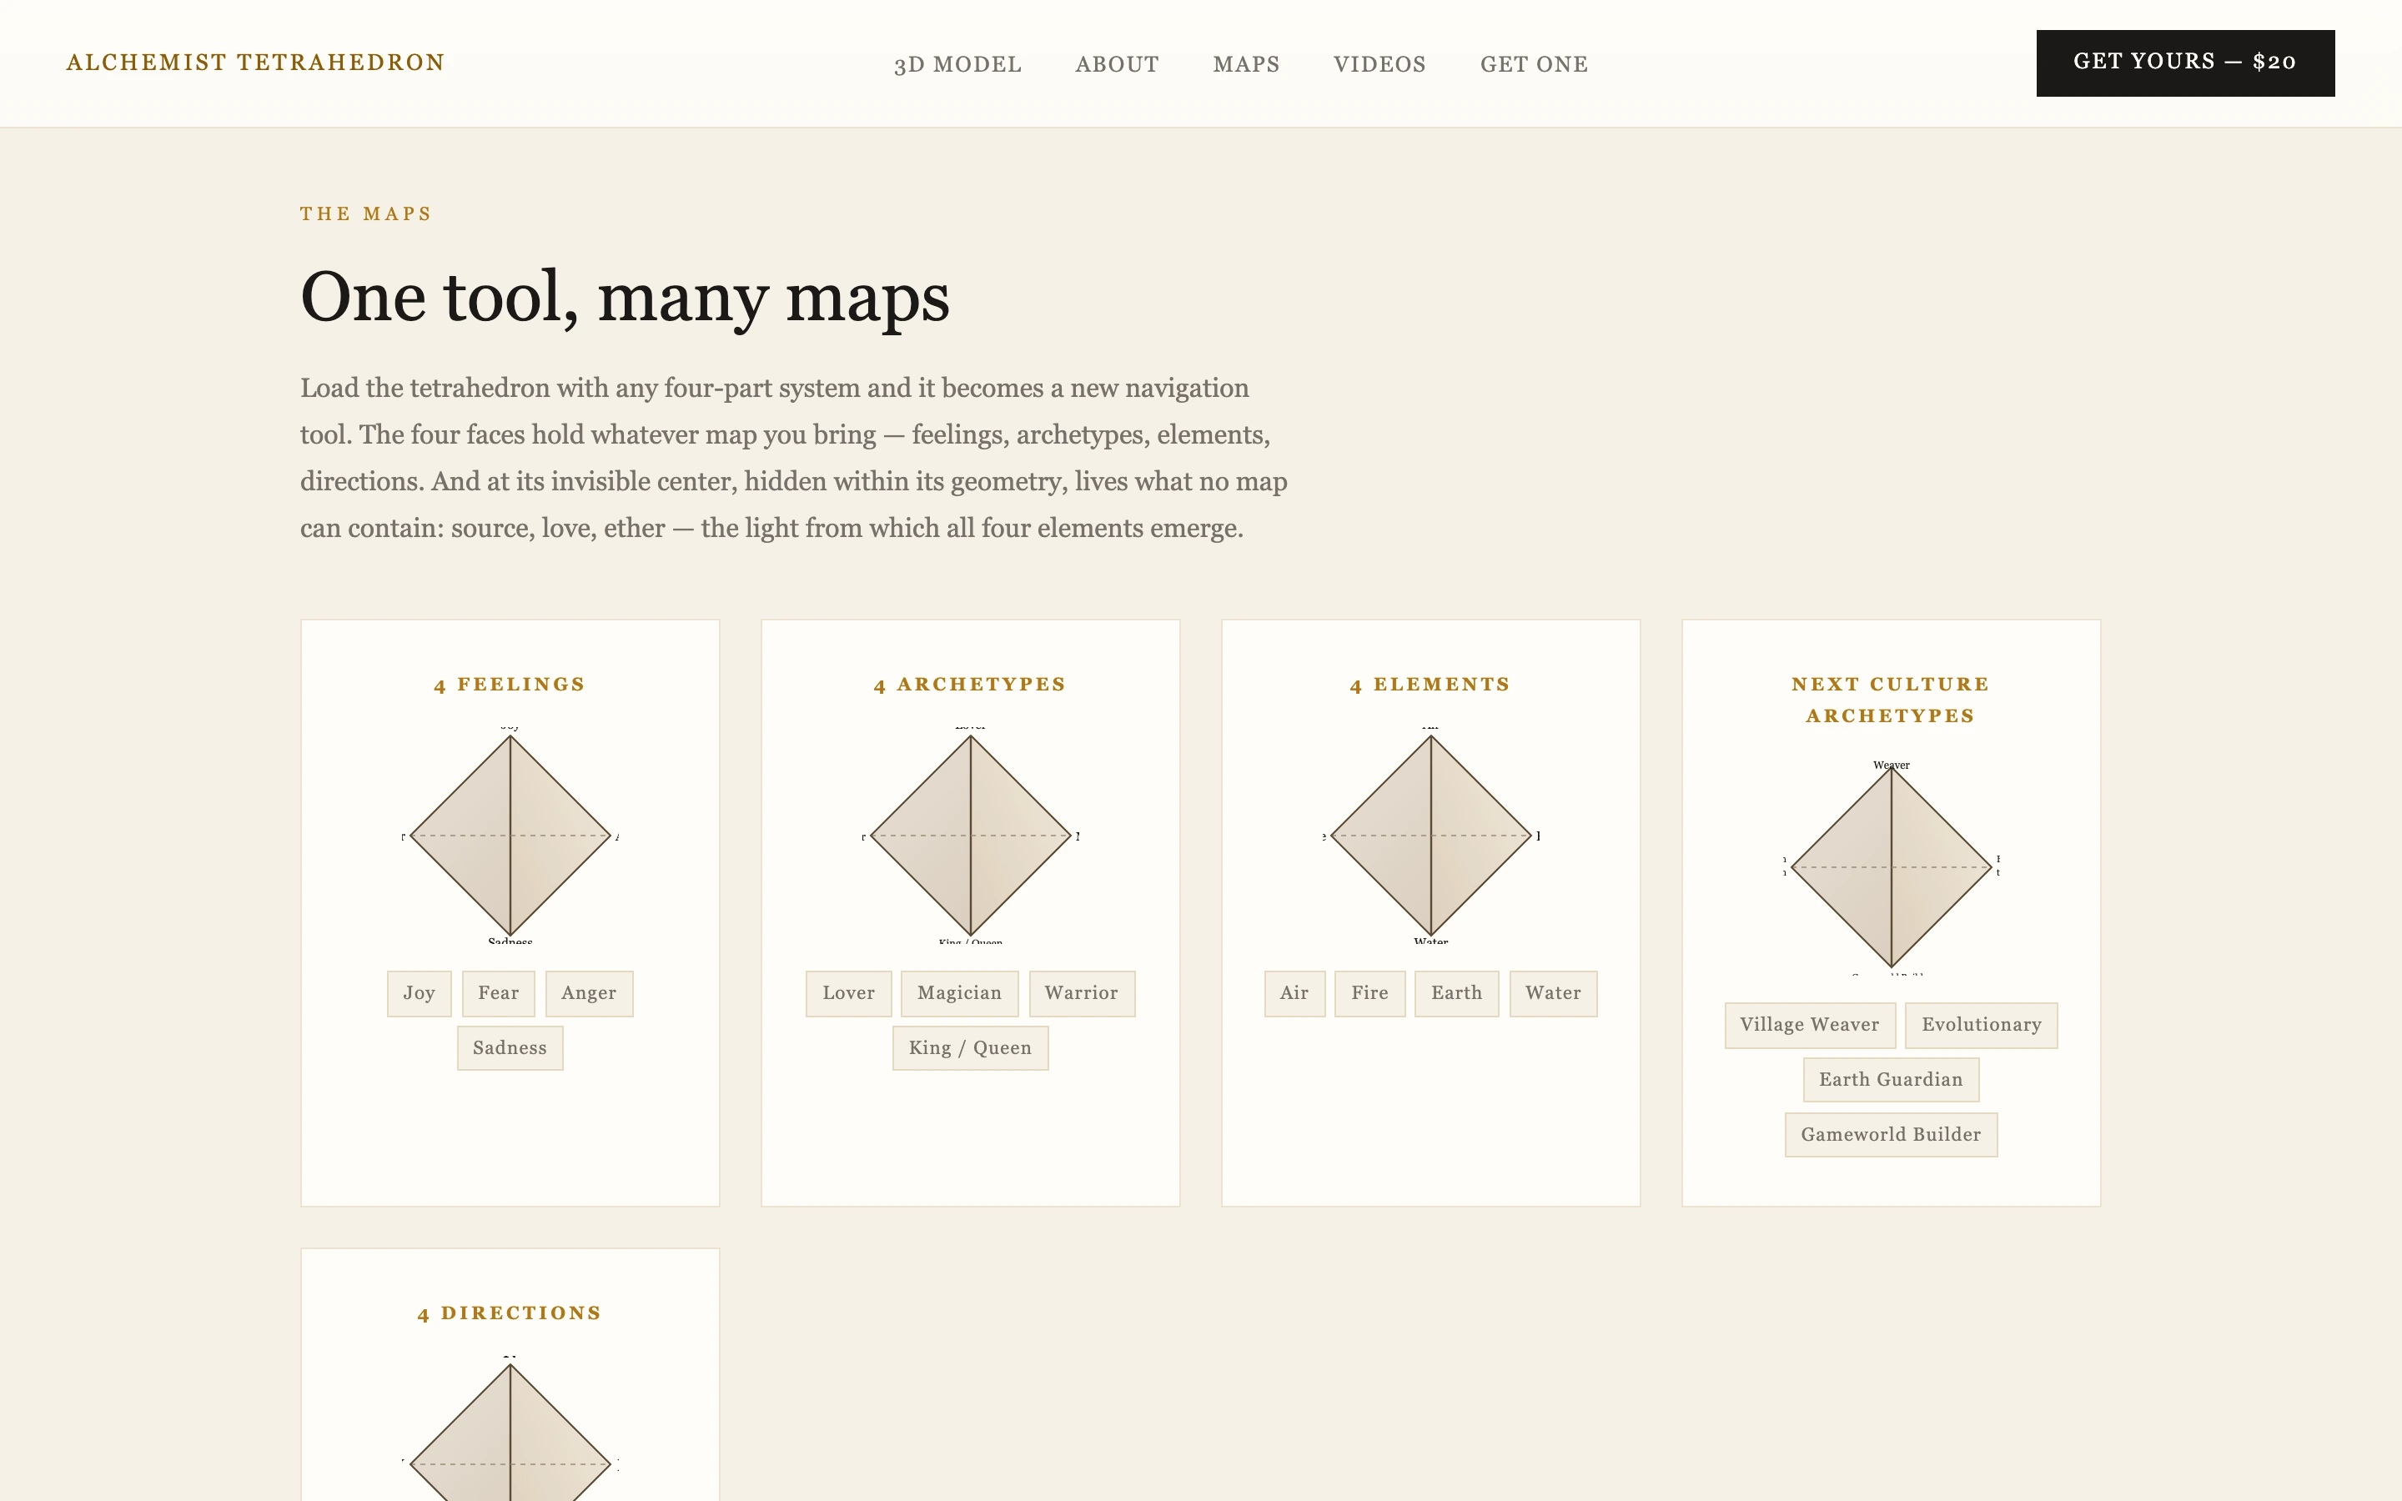Select the Fear tag
The width and height of the screenshot is (2402, 1501).
tap(498, 992)
